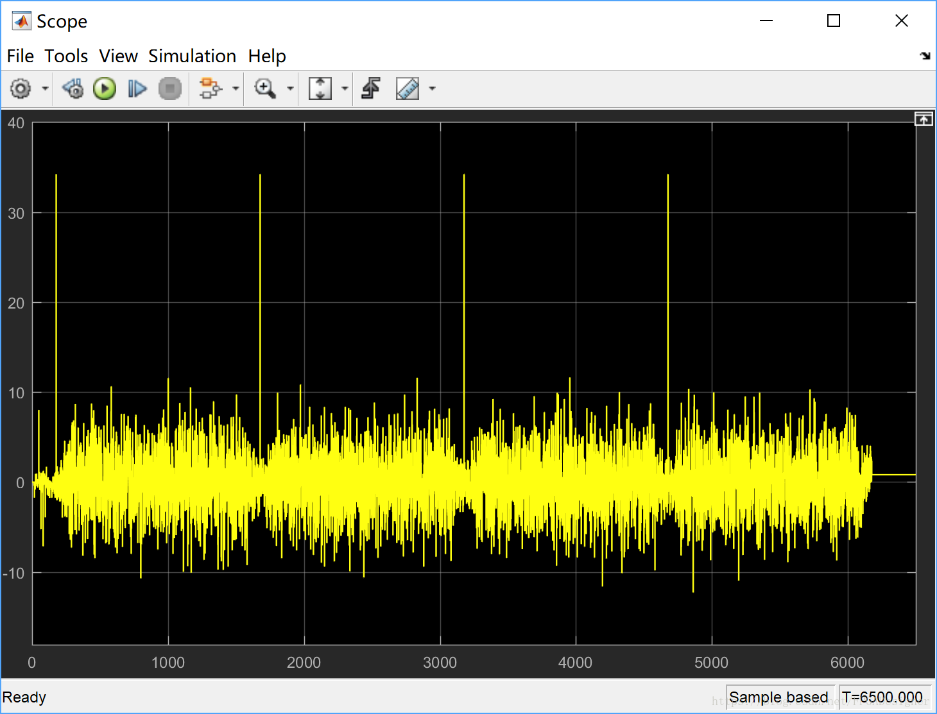Maximize the Scope window

pyautogui.click(x=834, y=21)
